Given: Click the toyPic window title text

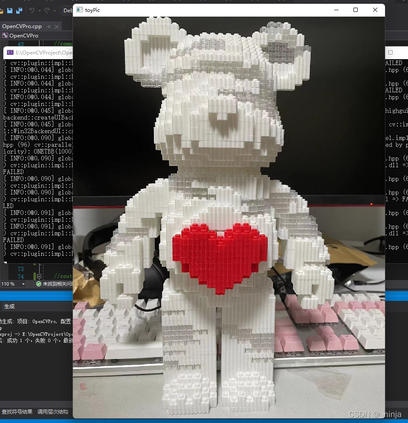Looking at the screenshot, I should coord(93,10).
